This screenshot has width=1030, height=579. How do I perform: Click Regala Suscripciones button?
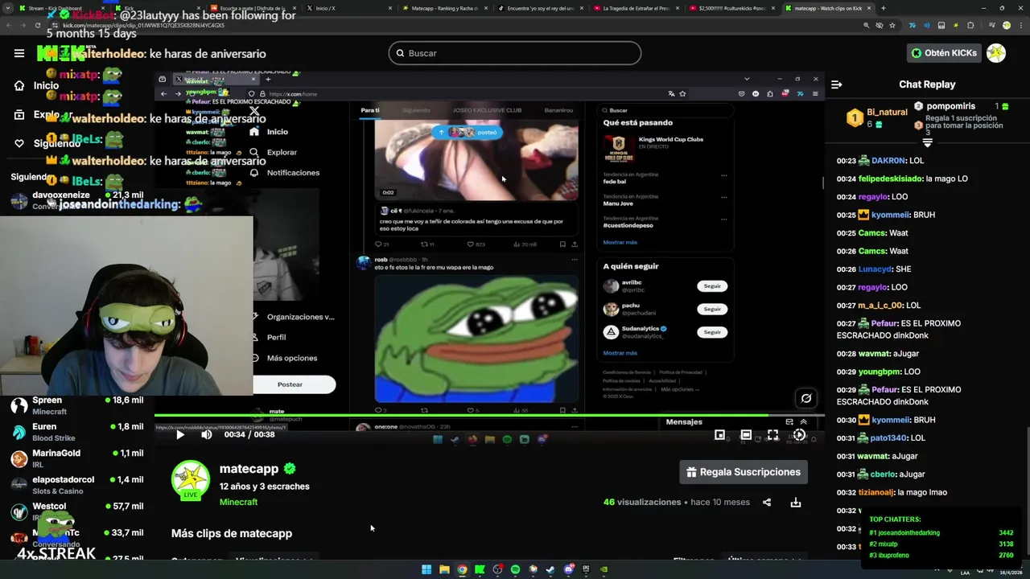[744, 472]
